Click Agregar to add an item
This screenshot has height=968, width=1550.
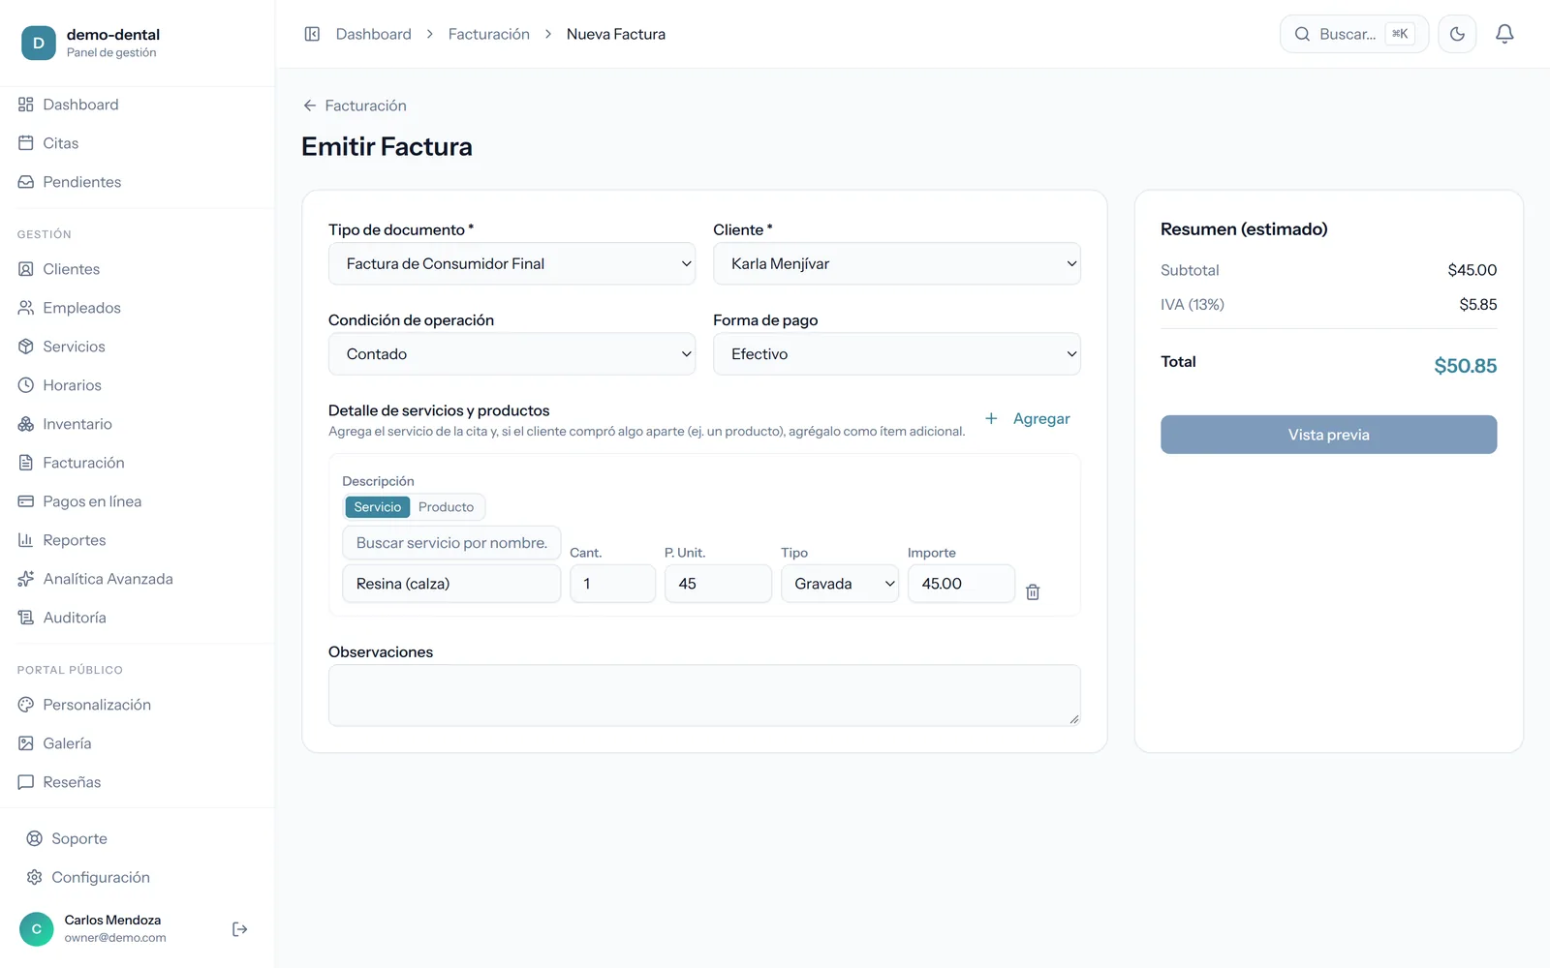click(x=1028, y=418)
